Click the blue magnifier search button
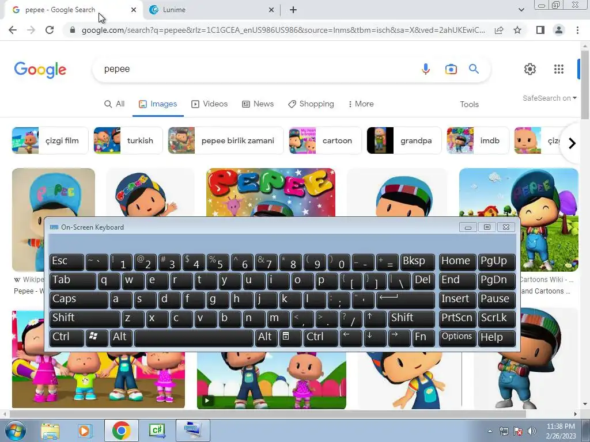This screenshot has width=590, height=442. tap(474, 69)
